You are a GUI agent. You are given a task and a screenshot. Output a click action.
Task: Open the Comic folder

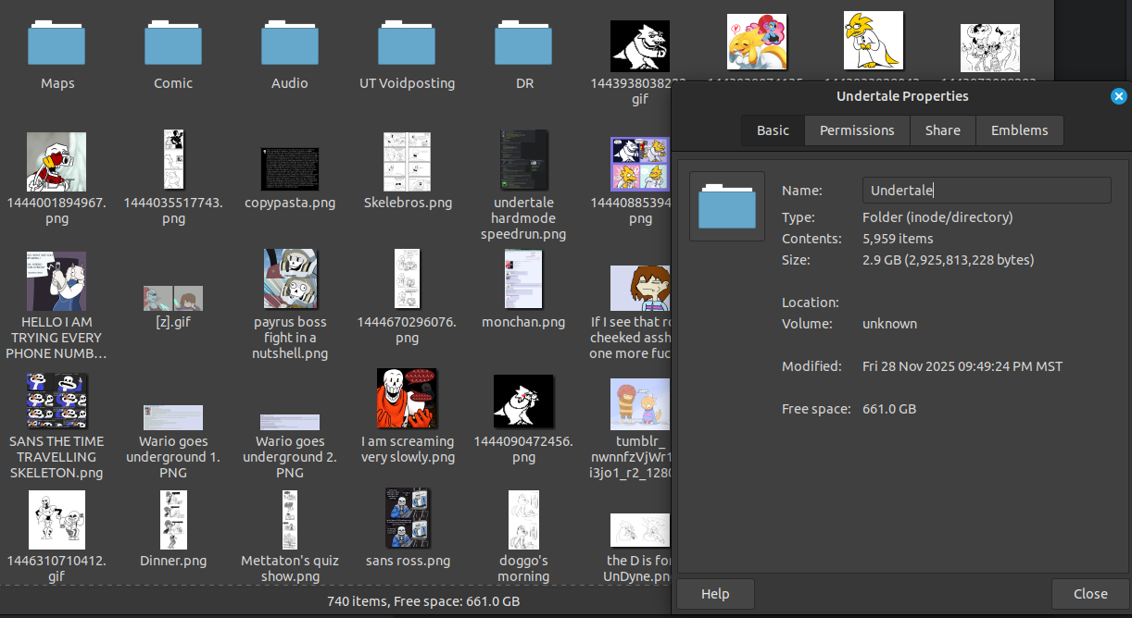point(173,43)
